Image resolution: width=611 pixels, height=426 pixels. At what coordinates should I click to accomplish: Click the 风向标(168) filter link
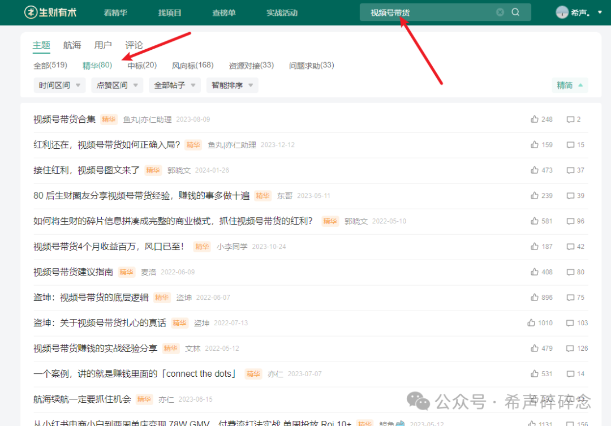tap(192, 65)
